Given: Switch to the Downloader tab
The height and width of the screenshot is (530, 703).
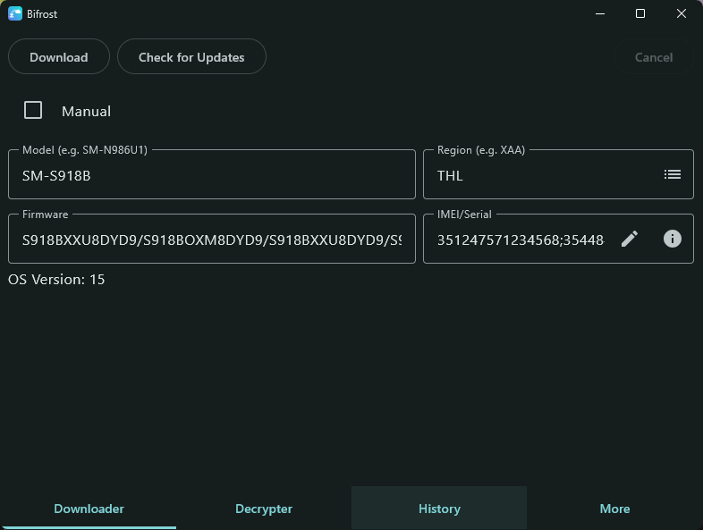Looking at the screenshot, I should pyautogui.click(x=89, y=508).
